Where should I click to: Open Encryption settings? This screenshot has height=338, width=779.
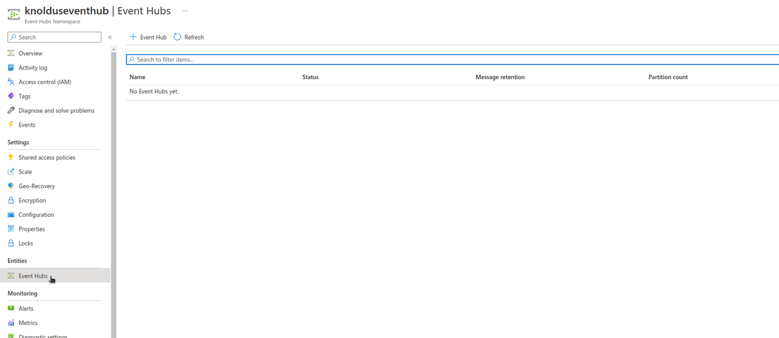coord(32,200)
